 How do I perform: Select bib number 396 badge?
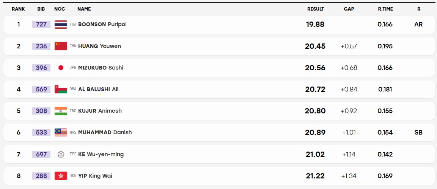(41, 68)
